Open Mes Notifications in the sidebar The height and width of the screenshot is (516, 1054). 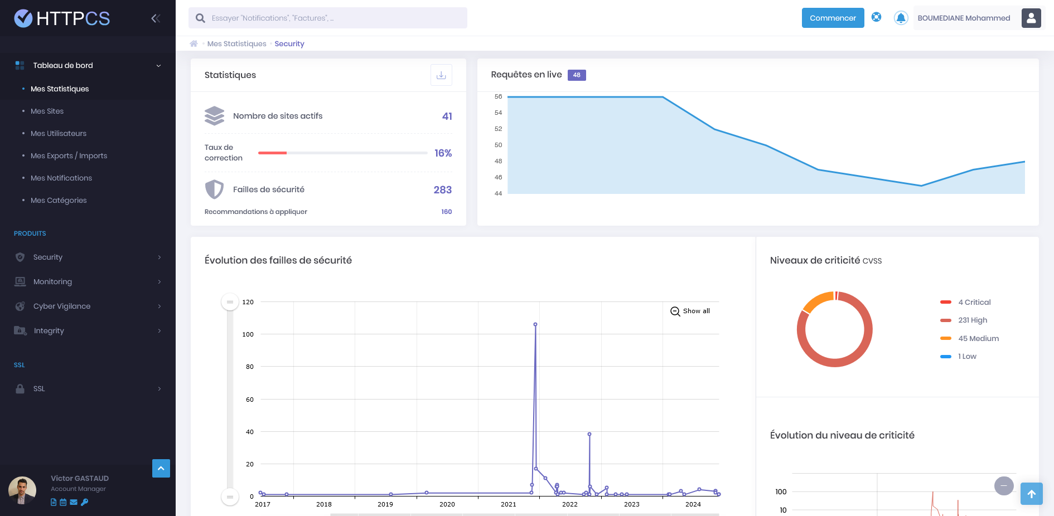coord(61,178)
